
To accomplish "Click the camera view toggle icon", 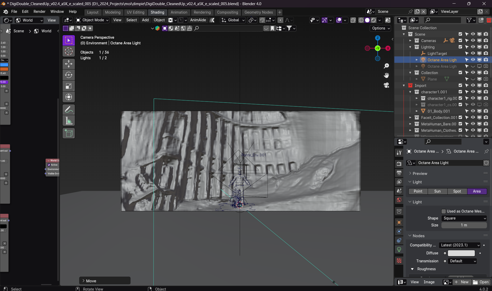I will click(386, 85).
